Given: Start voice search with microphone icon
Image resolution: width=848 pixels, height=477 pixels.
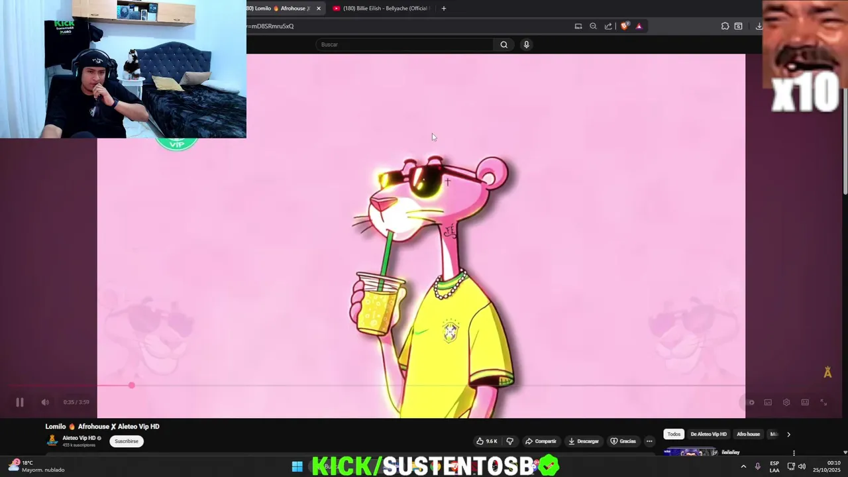Looking at the screenshot, I should click(527, 44).
